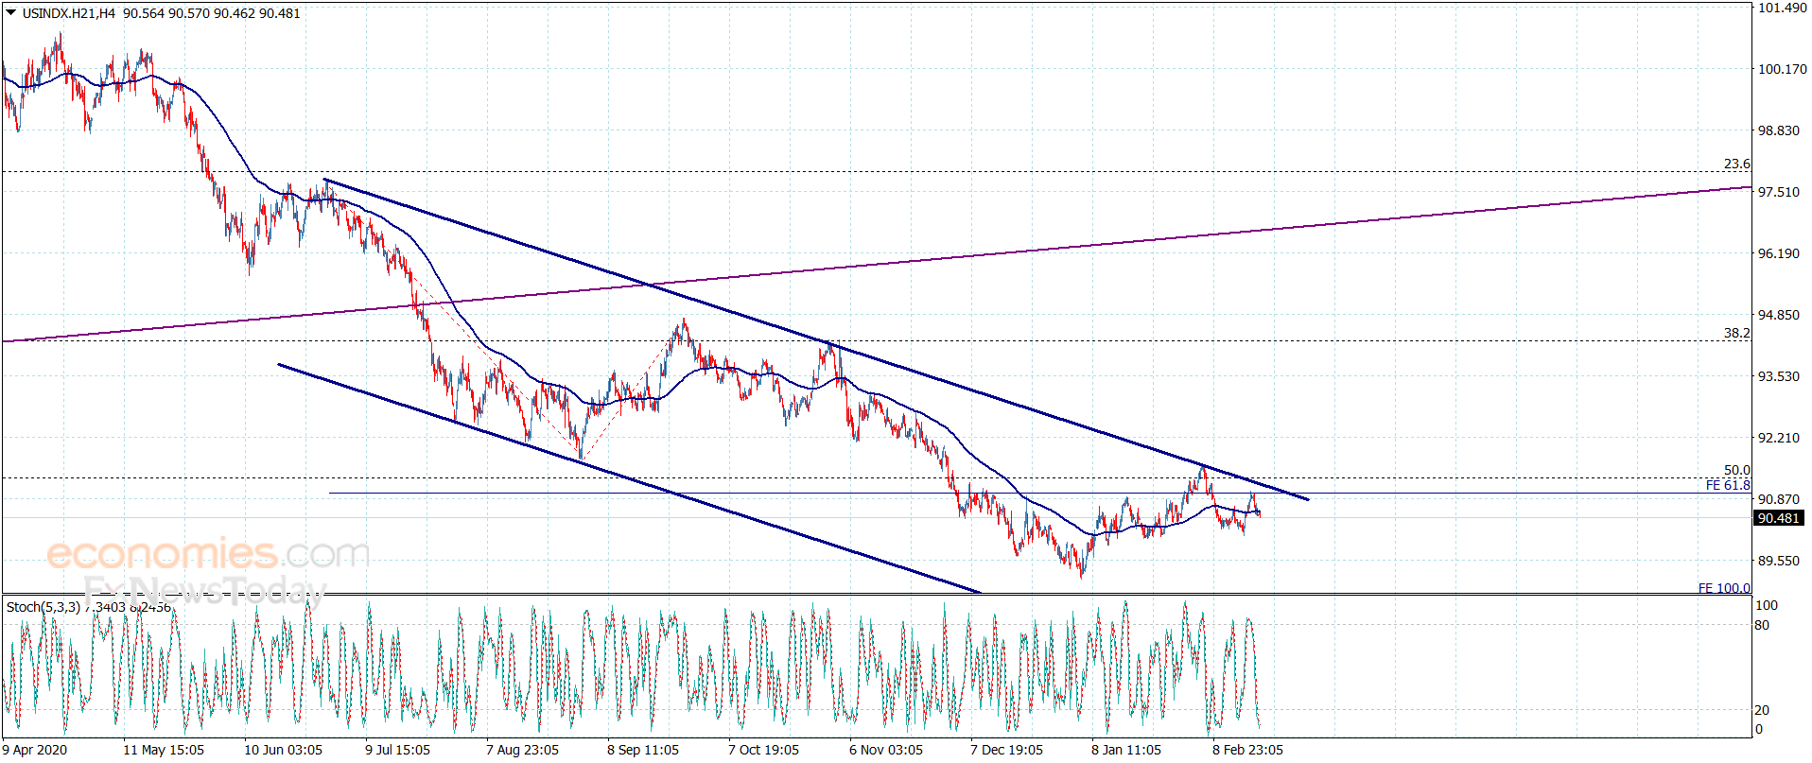The width and height of the screenshot is (1812, 763).
Task: Click the 8 Feb 23:05 time marker
Action: [1247, 750]
